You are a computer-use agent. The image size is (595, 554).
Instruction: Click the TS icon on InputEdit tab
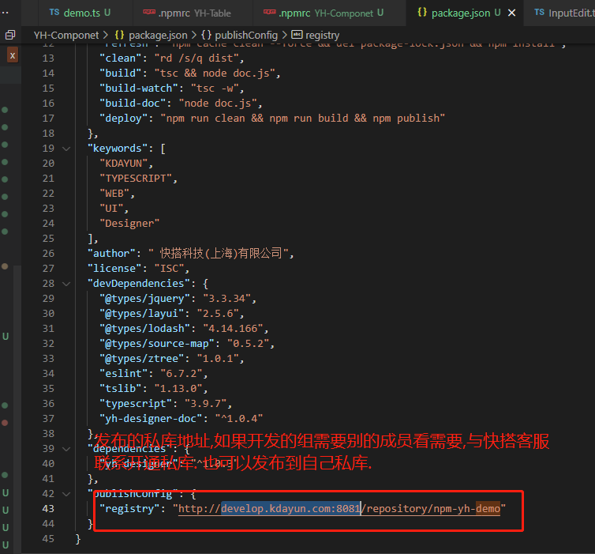tap(540, 13)
